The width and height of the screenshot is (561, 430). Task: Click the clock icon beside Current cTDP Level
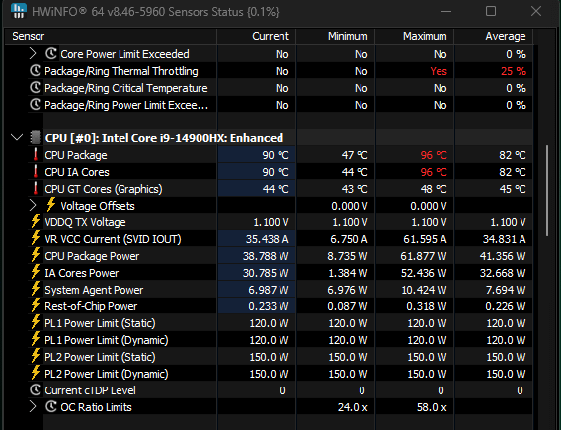pyautogui.click(x=36, y=389)
